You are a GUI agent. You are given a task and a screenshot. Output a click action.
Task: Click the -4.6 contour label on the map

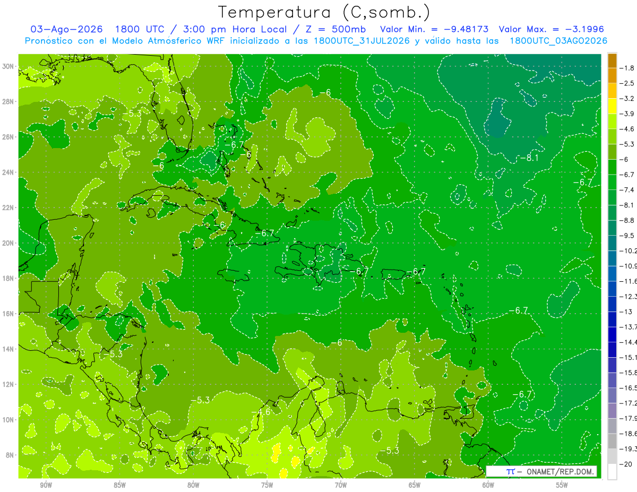pyautogui.click(x=261, y=412)
